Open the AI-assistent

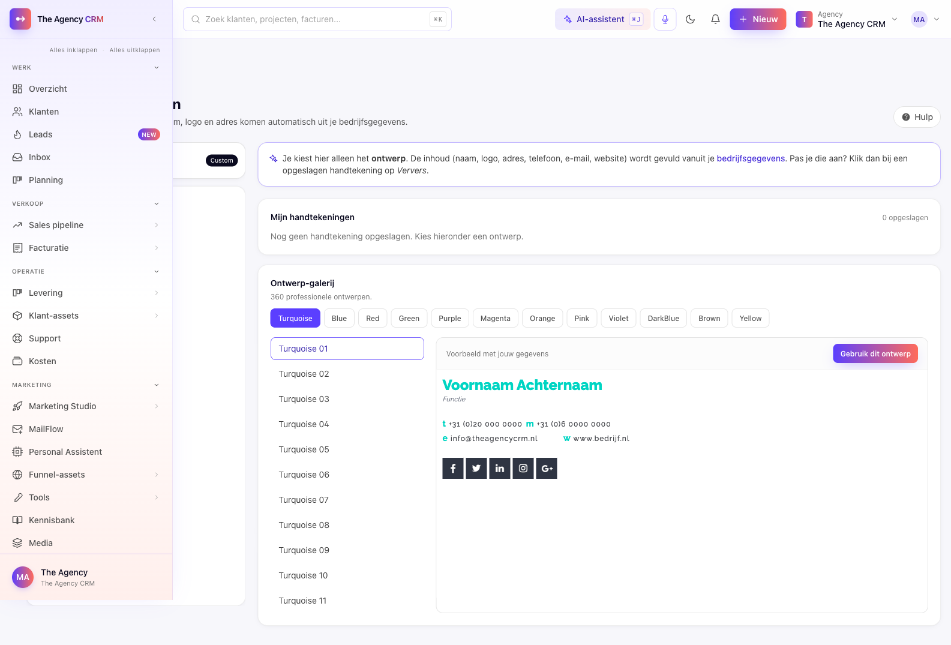click(x=602, y=19)
